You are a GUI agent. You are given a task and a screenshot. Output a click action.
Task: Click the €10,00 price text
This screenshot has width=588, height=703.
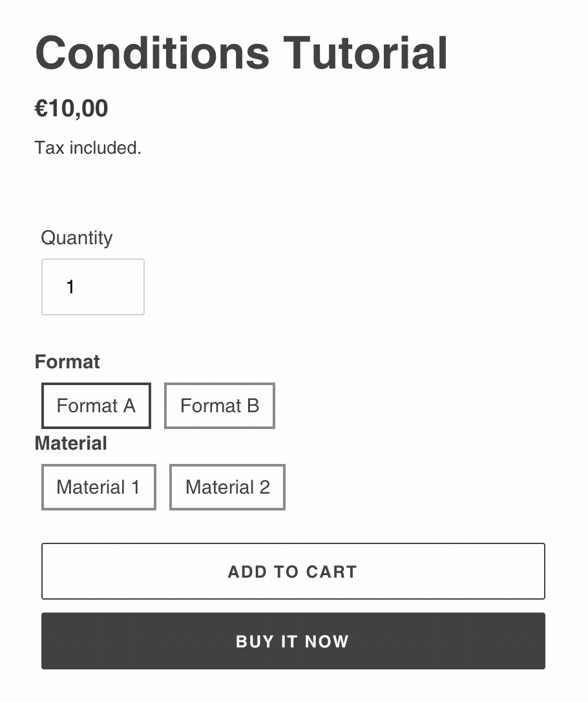(x=71, y=109)
